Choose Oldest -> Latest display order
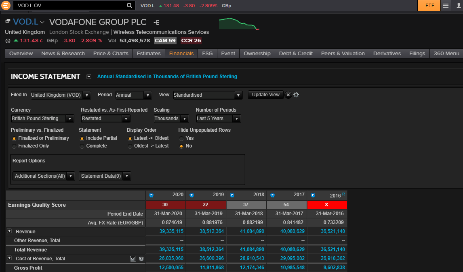Viewport: 463px width, 272px height. (x=130, y=146)
